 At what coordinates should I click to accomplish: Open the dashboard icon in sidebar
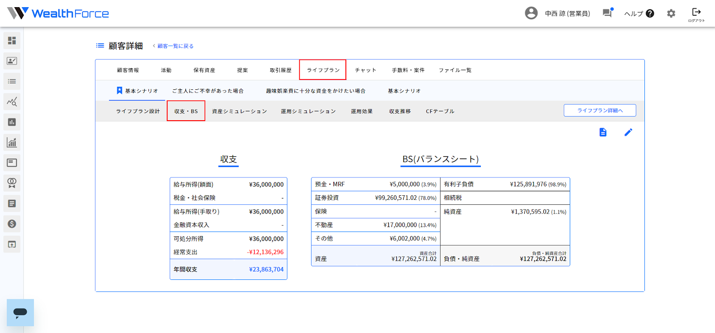point(12,41)
